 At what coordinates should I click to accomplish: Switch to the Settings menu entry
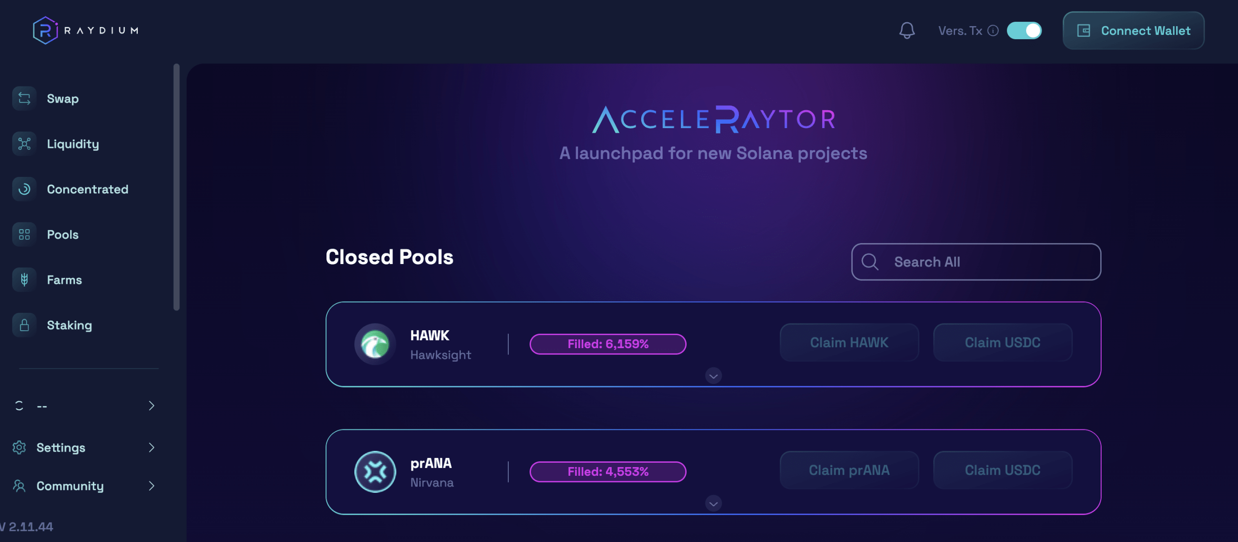(61, 447)
